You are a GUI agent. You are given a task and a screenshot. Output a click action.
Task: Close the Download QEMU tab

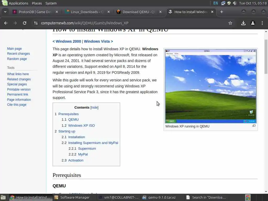(160, 12)
